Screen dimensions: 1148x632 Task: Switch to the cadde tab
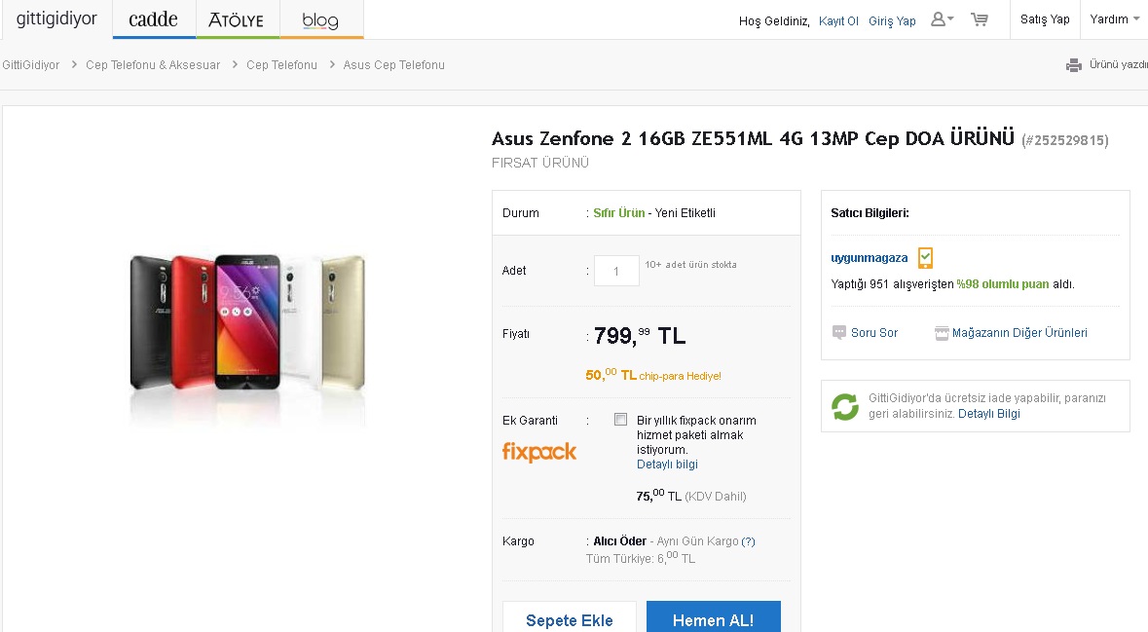pyautogui.click(x=153, y=19)
